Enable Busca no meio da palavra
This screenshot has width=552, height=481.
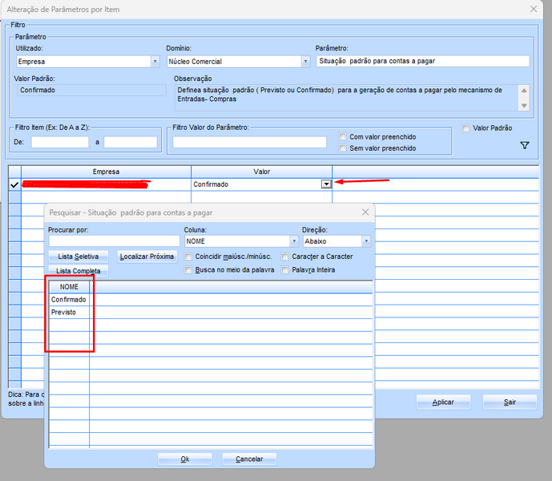click(x=188, y=270)
